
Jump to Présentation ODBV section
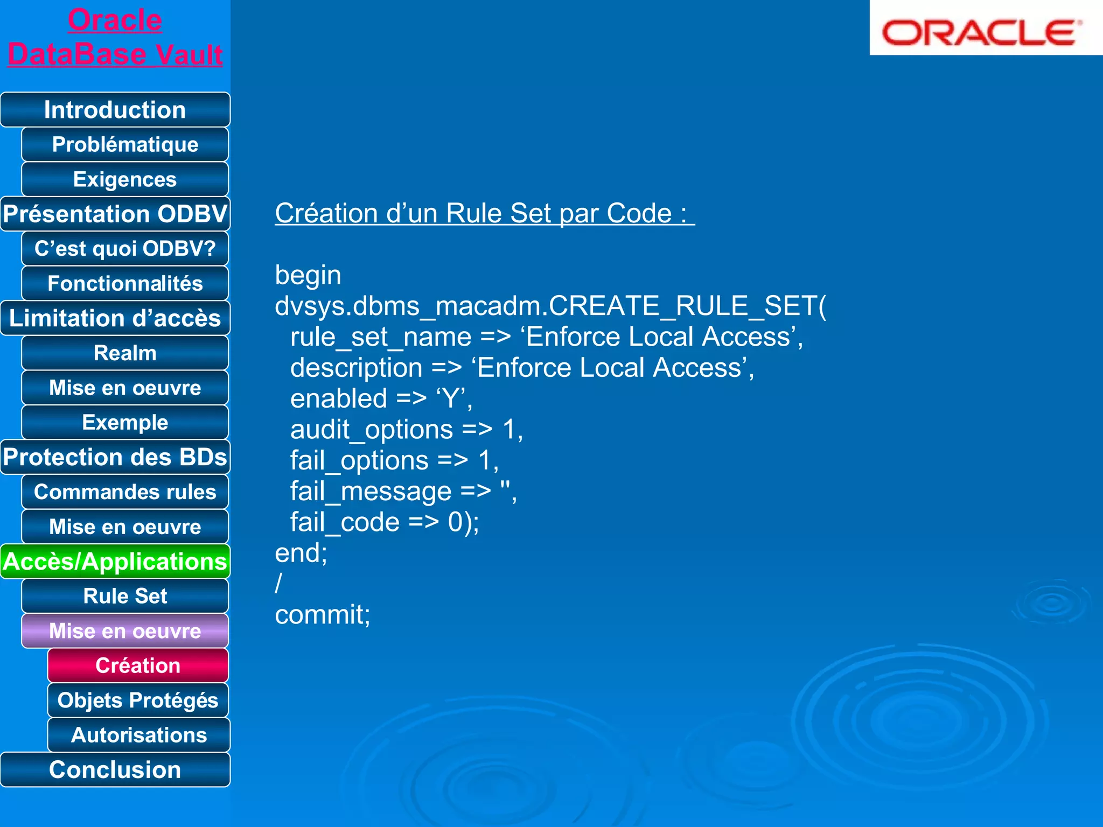click(x=115, y=214)
